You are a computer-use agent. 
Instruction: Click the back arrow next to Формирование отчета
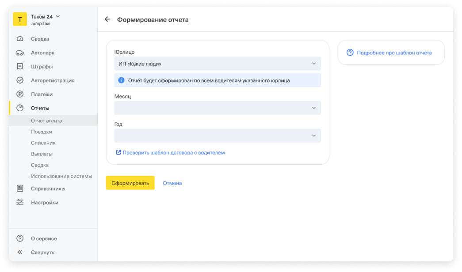pyautogui.click(x=107, y=19)
